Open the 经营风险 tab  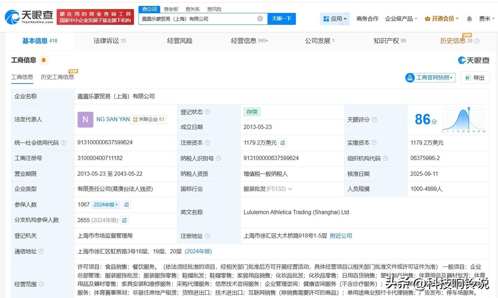coord(180,41)
